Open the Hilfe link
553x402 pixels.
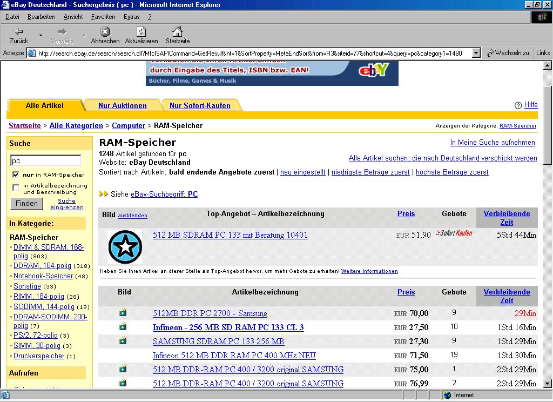[x=531, y=104]
